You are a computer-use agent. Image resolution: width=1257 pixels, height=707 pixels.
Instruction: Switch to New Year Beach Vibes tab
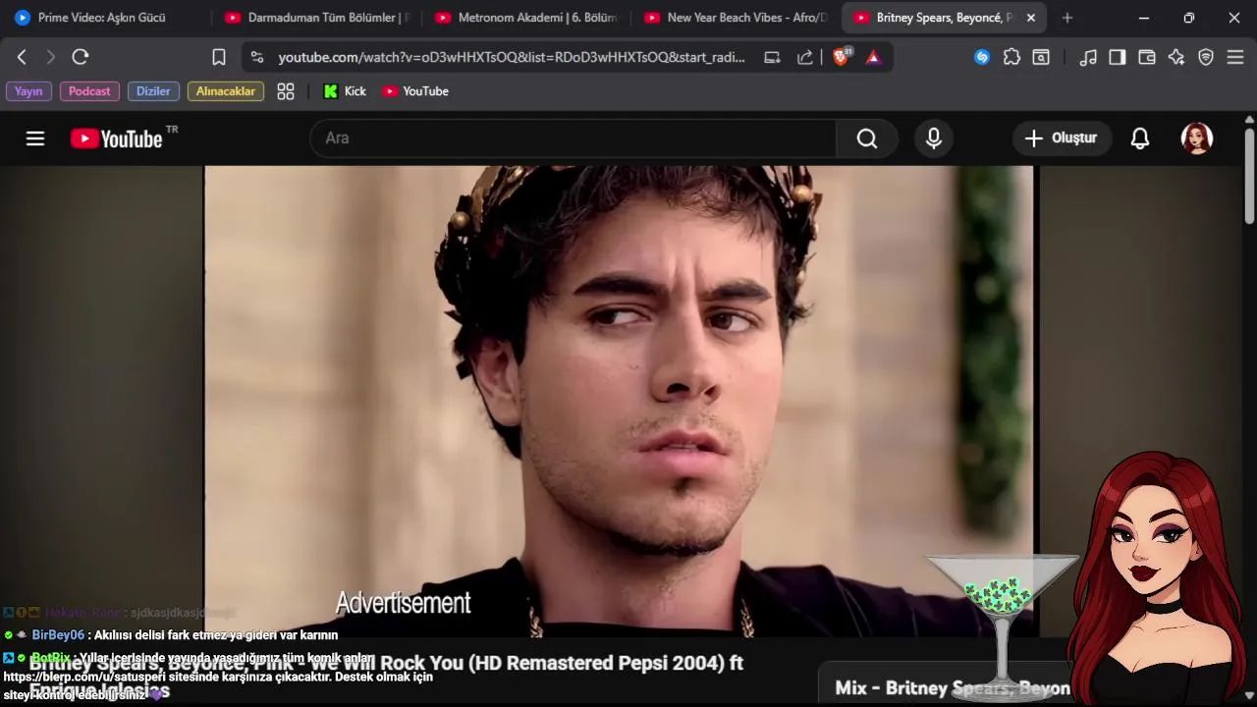click(x=737, y=18)
